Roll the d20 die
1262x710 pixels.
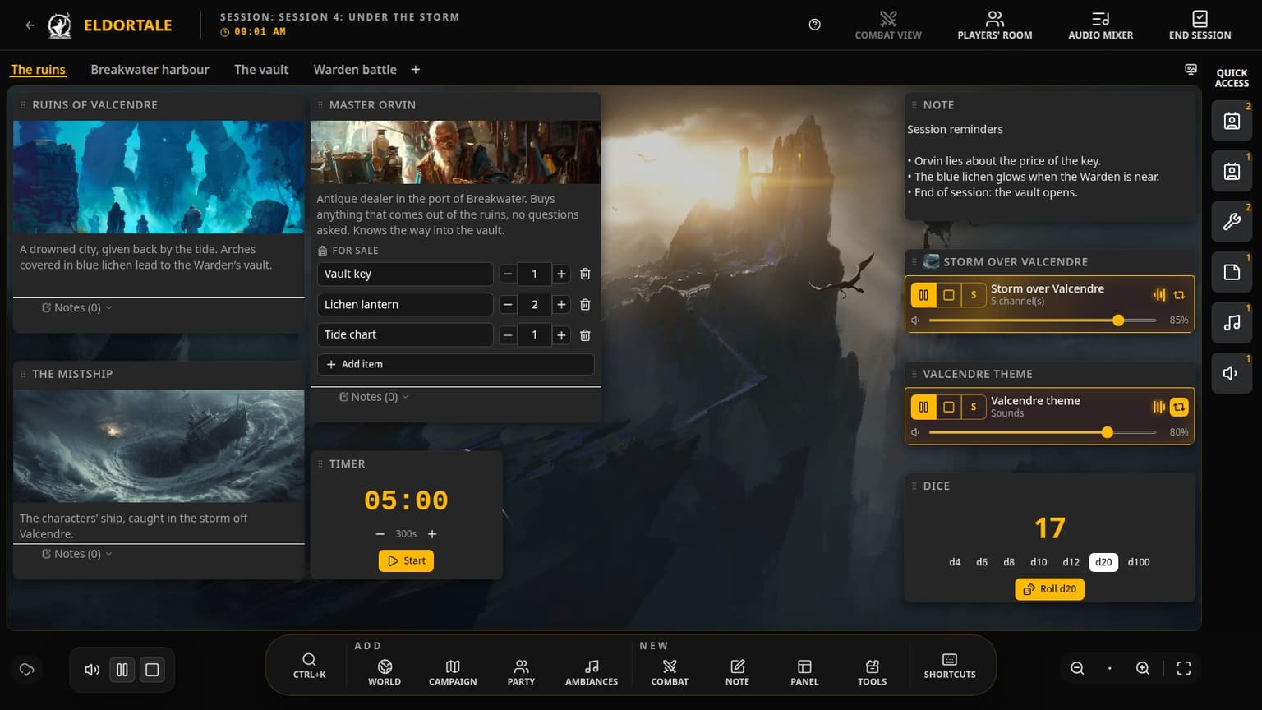pyautogui.click(x=1049, y=589)
